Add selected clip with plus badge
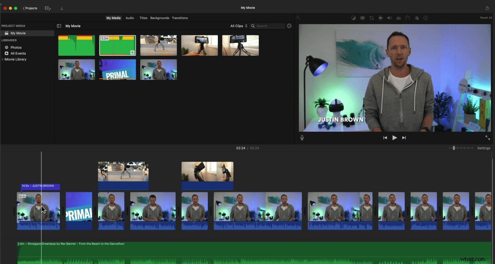The image size is (495, 264). 132,52
